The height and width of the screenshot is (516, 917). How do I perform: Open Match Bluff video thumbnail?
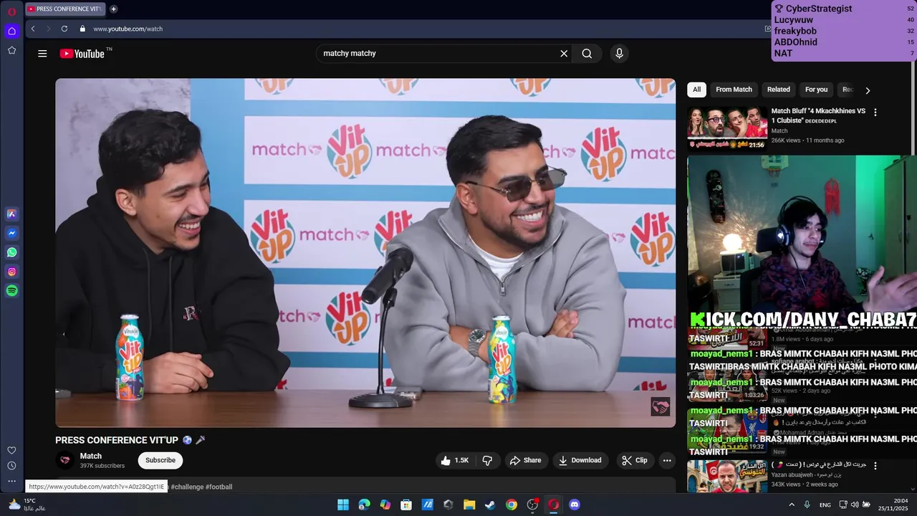click(x=726, y=128)
